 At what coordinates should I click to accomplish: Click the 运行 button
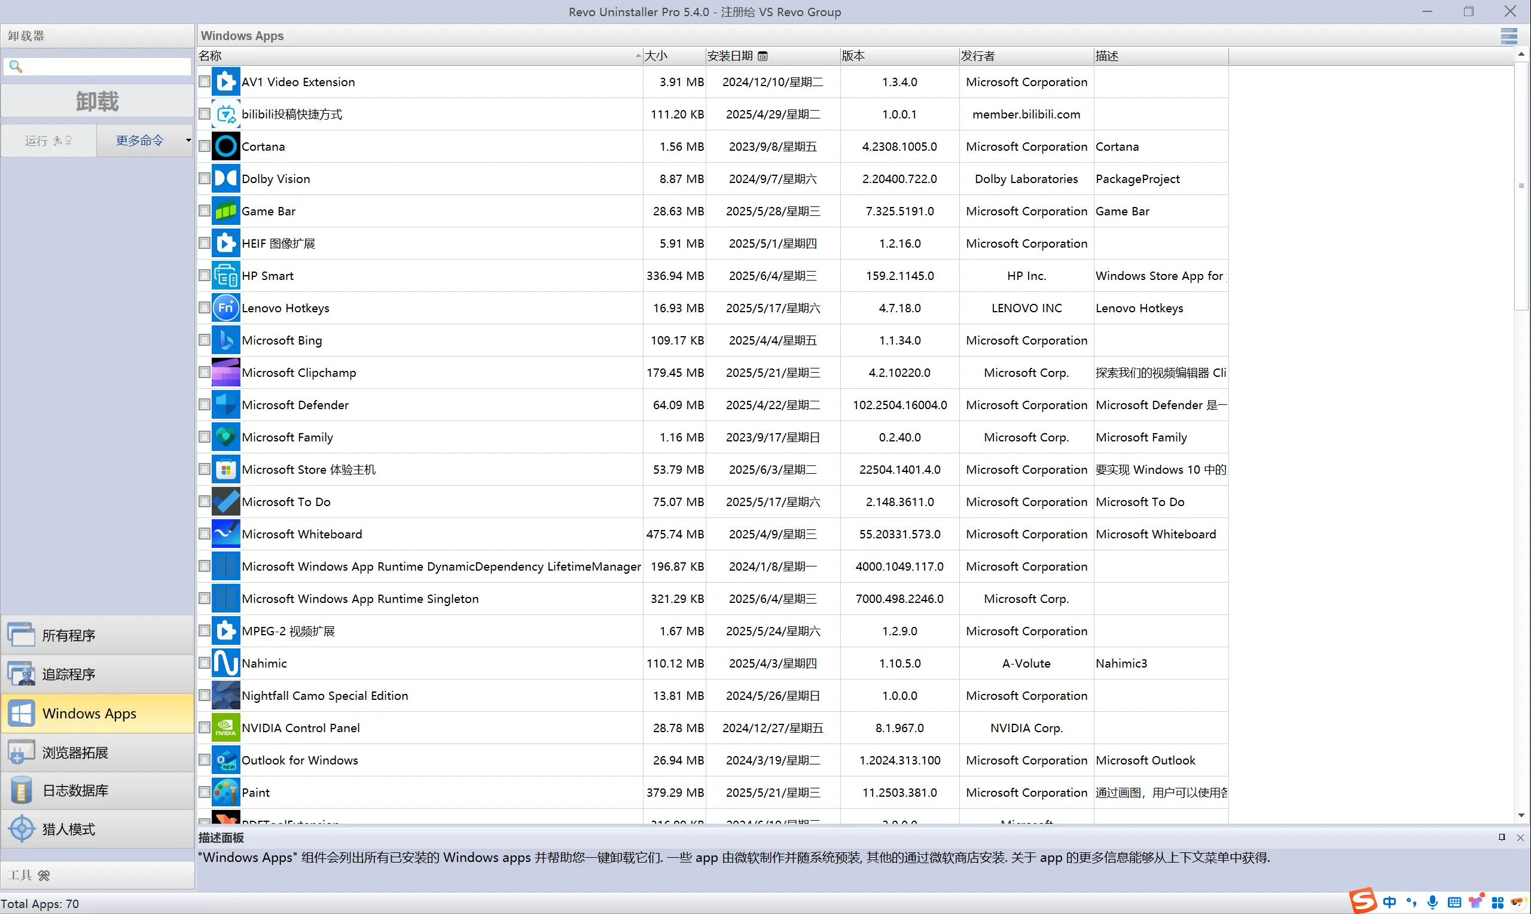[48, 141]
